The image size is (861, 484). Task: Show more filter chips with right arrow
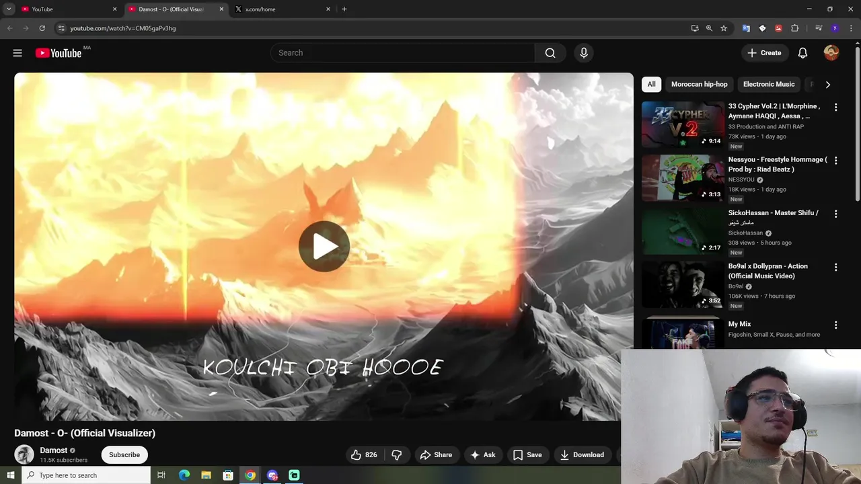[827, 85]
